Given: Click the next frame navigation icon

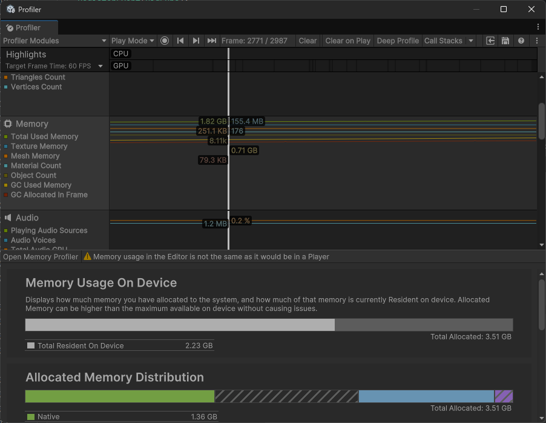Looking at the screenshot, I should click(196, 41).
